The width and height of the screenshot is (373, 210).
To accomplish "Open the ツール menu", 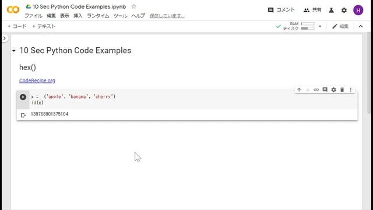I will pos(121,16).
